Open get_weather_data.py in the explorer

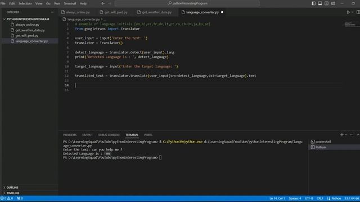point(30,30)
